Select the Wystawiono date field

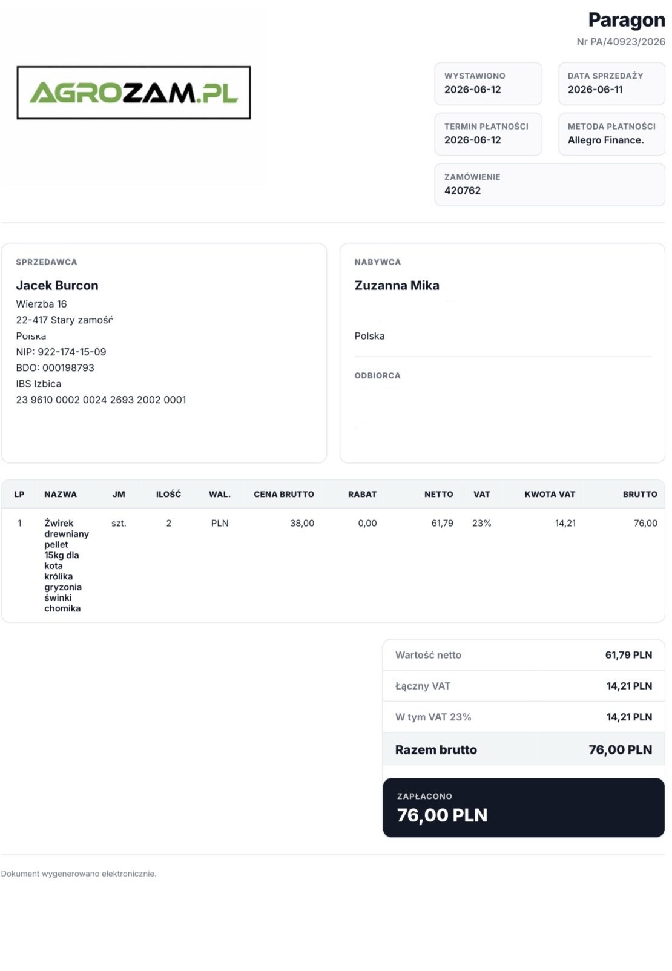tap(488, 84)
